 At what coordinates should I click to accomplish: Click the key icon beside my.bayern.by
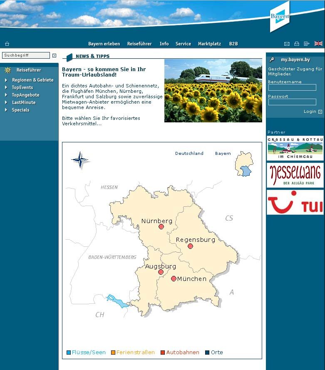coord(272,60)
